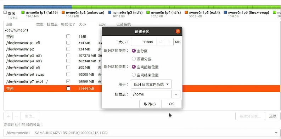This screenshot has width=281, height=139.
Task: Decrease partition size with minus button
Action: pos(161,42)
